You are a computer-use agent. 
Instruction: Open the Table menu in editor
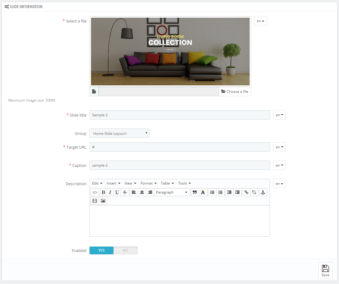tap(167, 183)
